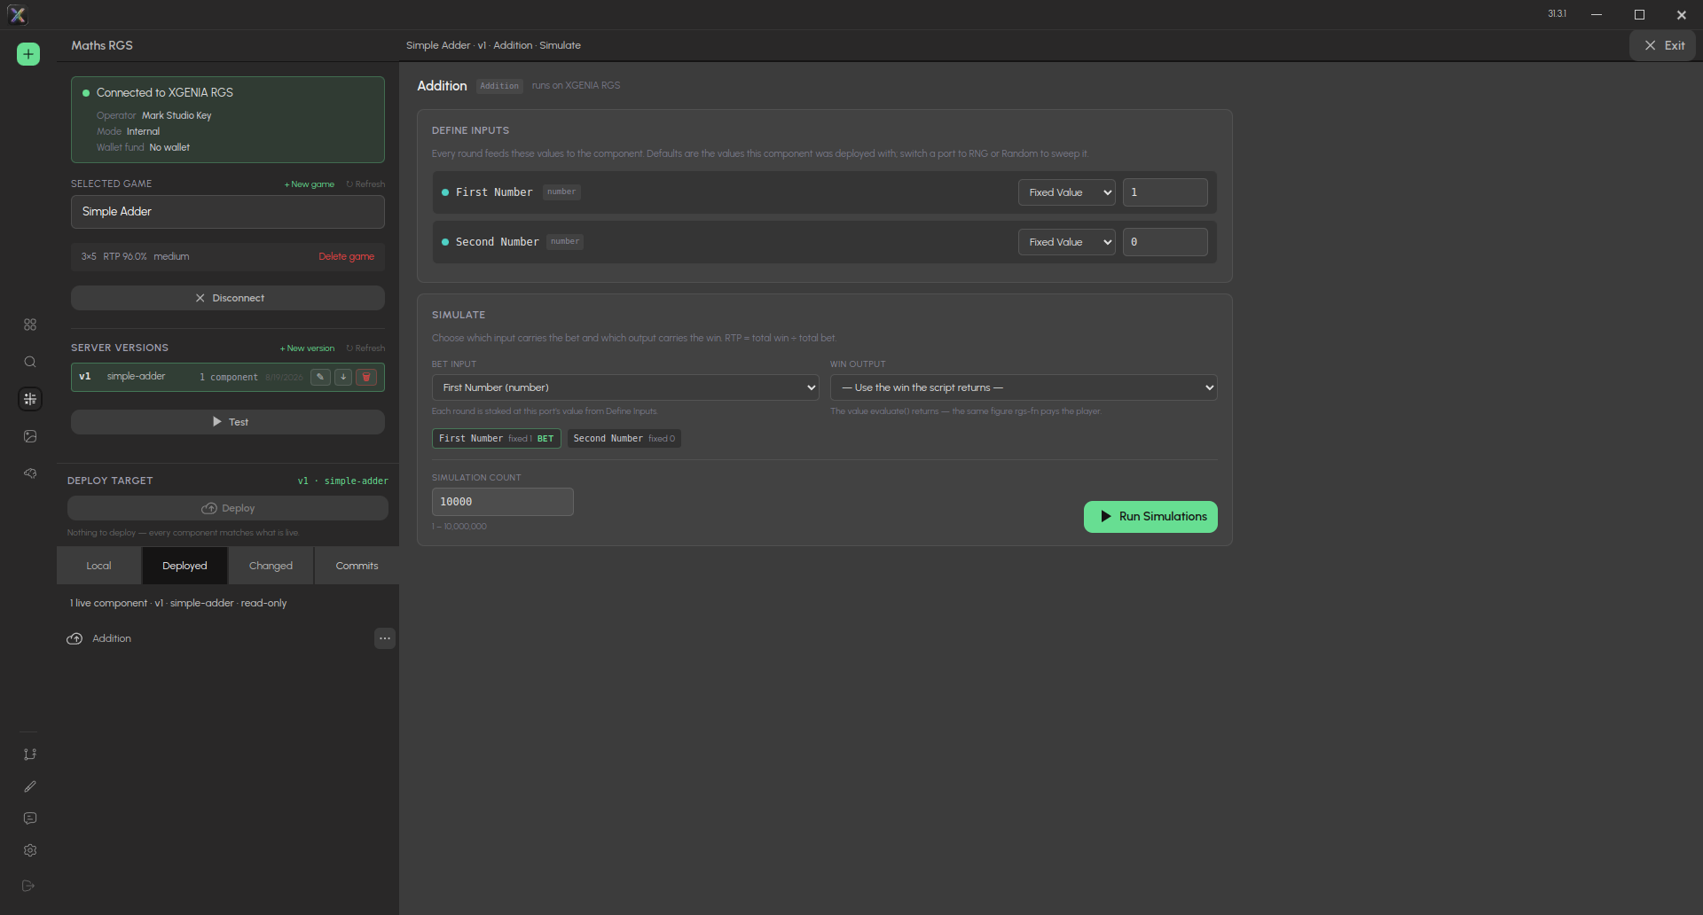Delete the v1 version with the red trash icon
Image resolution: width=1703 pixels, height=915 pixels.
366,377
